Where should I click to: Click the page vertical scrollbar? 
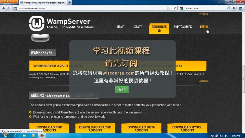click(243, 79)
